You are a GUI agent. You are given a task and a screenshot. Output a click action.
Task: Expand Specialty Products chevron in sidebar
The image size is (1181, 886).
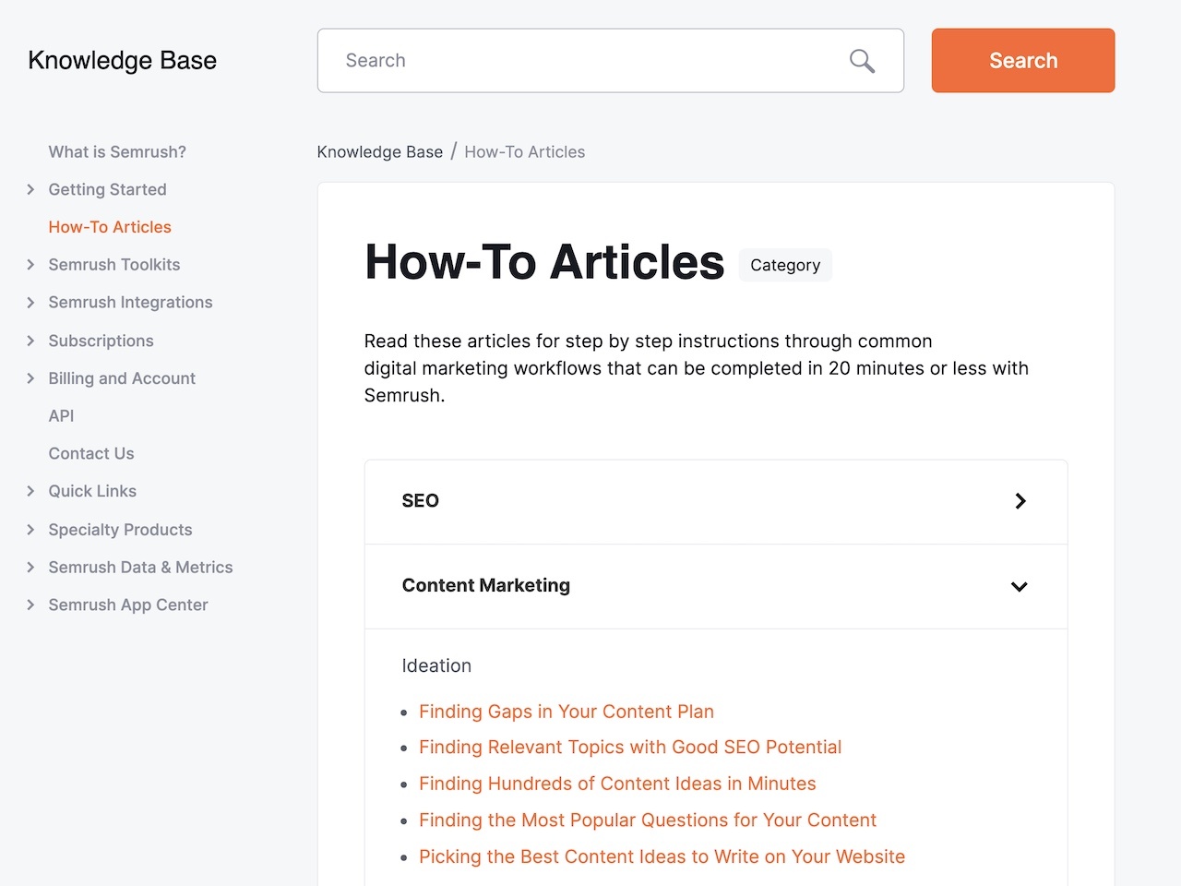pos(30,530)
